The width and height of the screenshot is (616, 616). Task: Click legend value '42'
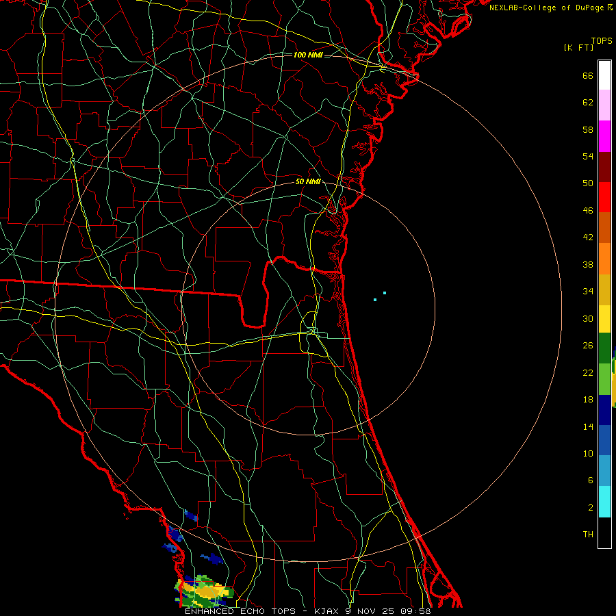pos(588,238)
